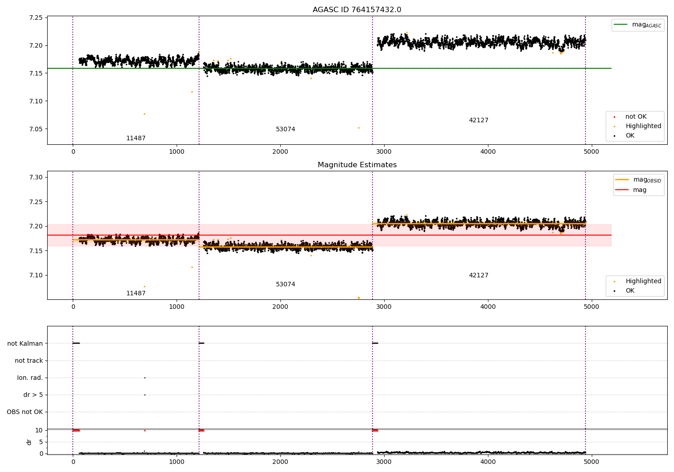This screenshot has height=472, width=674.
Task: Click the orange outlier near 7.08 in top plot
Action: pyautogui.click(x=144, y=114)
